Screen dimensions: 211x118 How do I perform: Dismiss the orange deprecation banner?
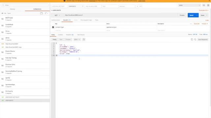pyautogui.click(x=209, y=1)
